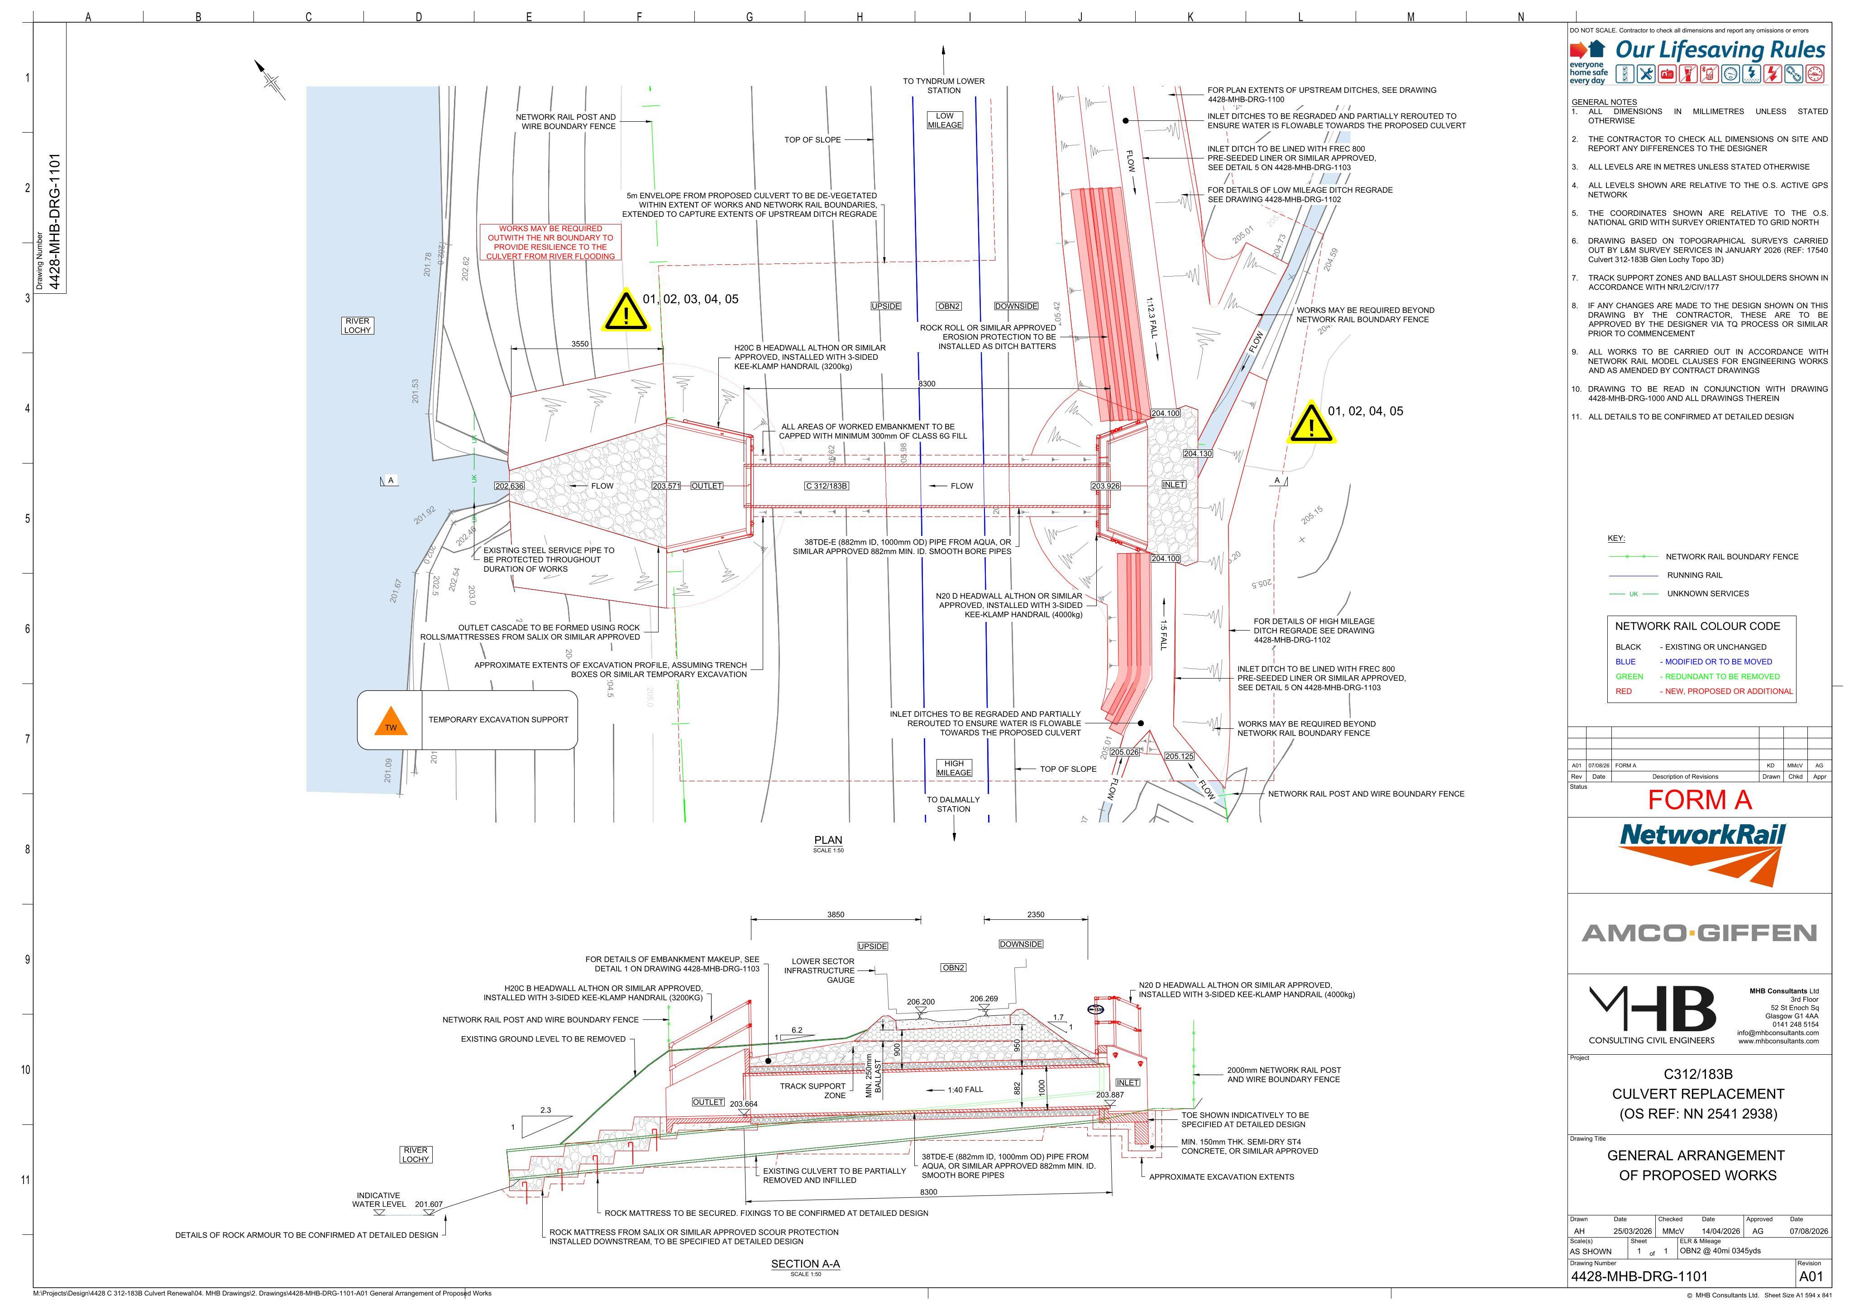Click the north arrow symbol on plan
The image size is (1854, 1310).
(271, 79)
